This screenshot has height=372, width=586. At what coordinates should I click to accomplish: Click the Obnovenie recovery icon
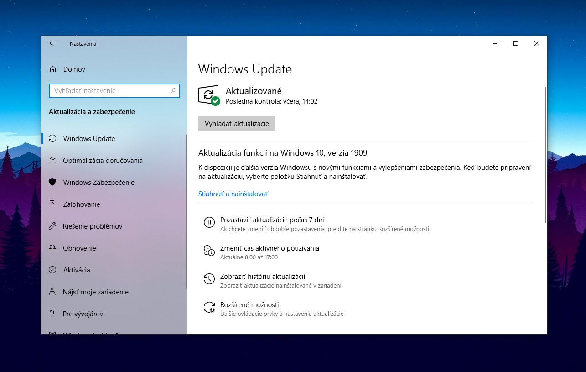pos(52,248)
